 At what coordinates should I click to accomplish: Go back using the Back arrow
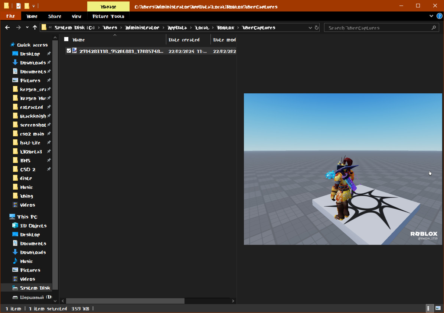pos(8,27)
